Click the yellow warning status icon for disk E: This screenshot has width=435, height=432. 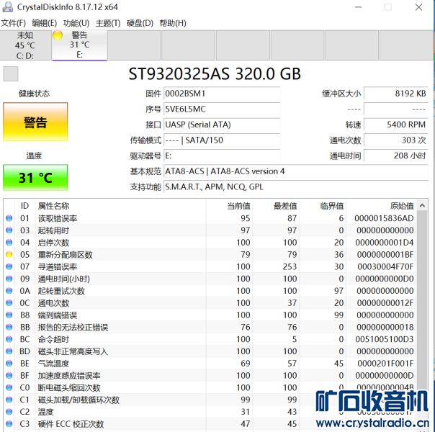point(58,35)
